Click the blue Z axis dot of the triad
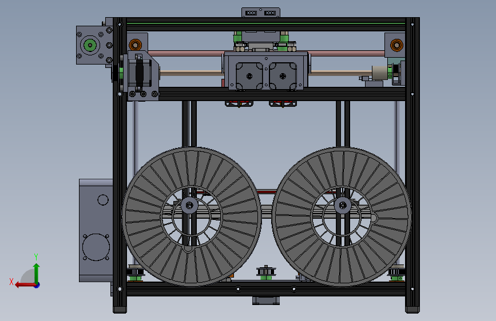The image size is (496, 321). tap(37, 285)
